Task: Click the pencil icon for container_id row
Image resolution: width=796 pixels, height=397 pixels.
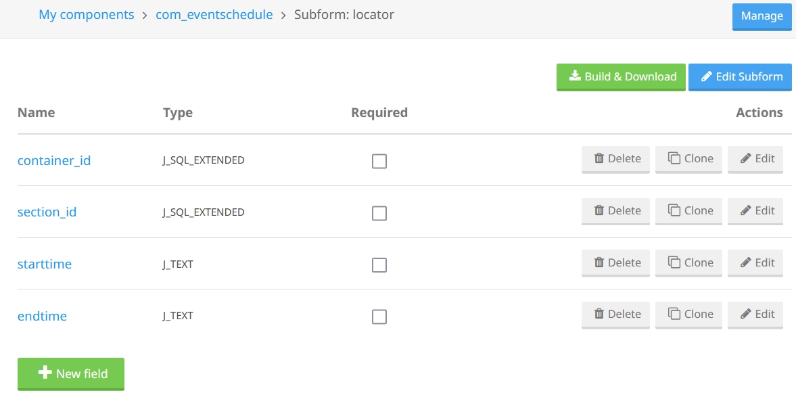Action: pyautogui.click(x=746, y=159)
